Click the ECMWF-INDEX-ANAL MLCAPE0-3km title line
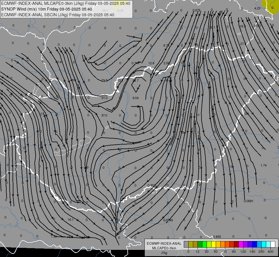279x257 pixels. click(x=66, y=3)
